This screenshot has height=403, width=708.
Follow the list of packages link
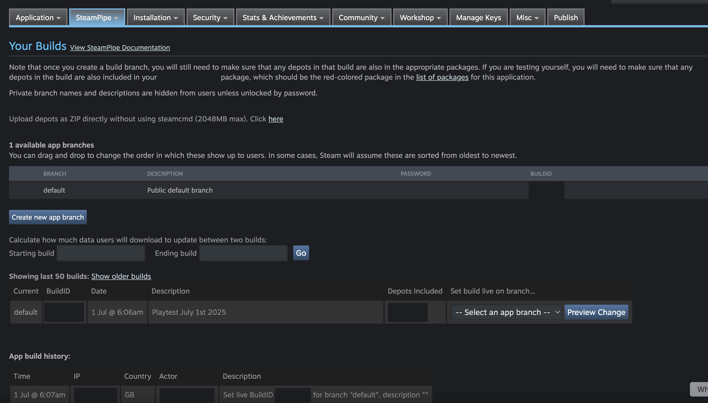click(442, 77)
